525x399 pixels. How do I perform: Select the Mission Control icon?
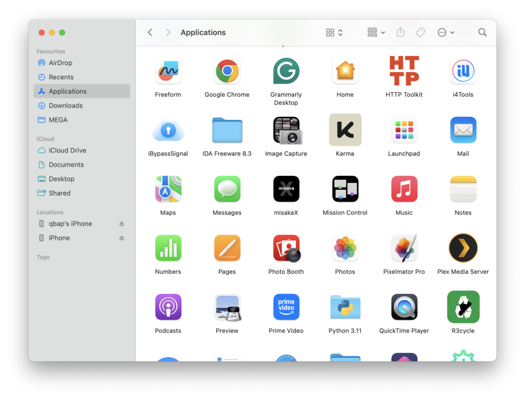point(345,189)
